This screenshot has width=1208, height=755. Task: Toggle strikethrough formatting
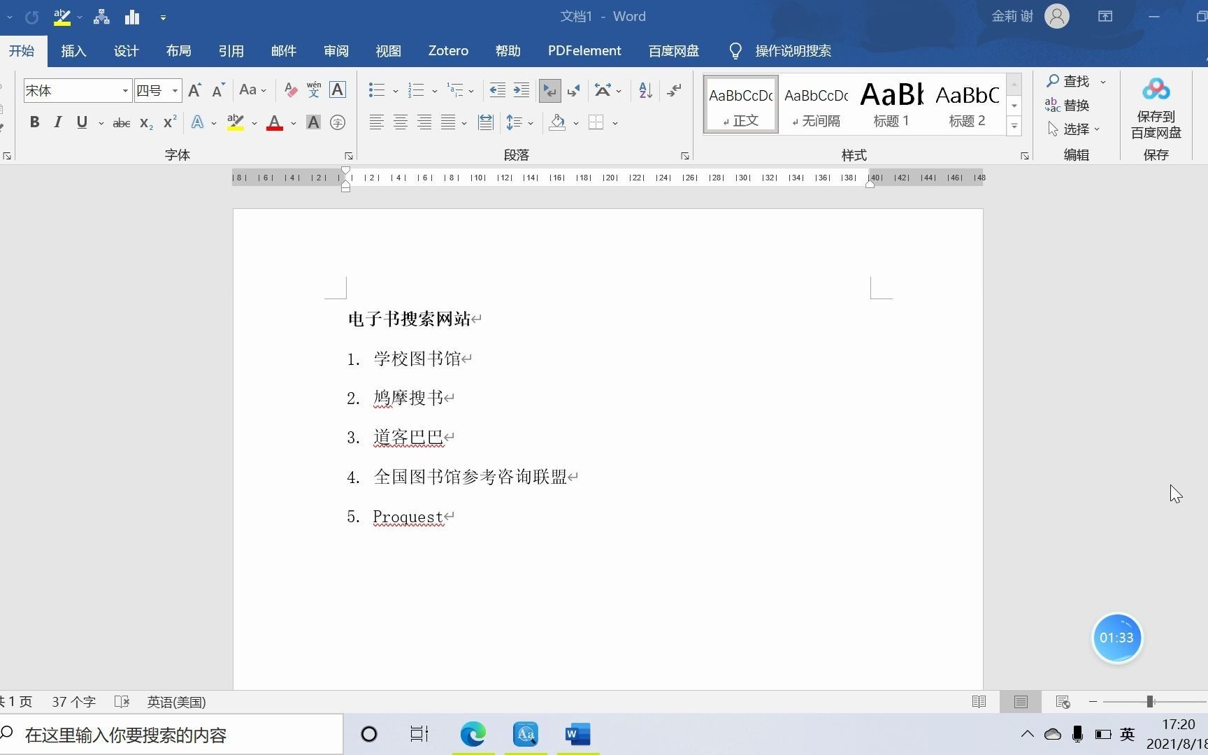122,123
